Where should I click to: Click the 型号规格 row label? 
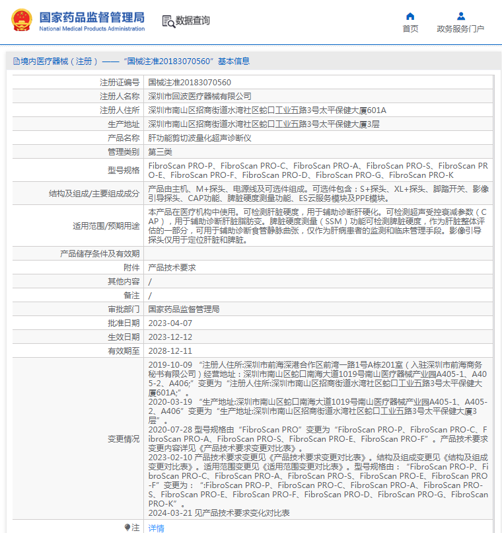(124, 171)
